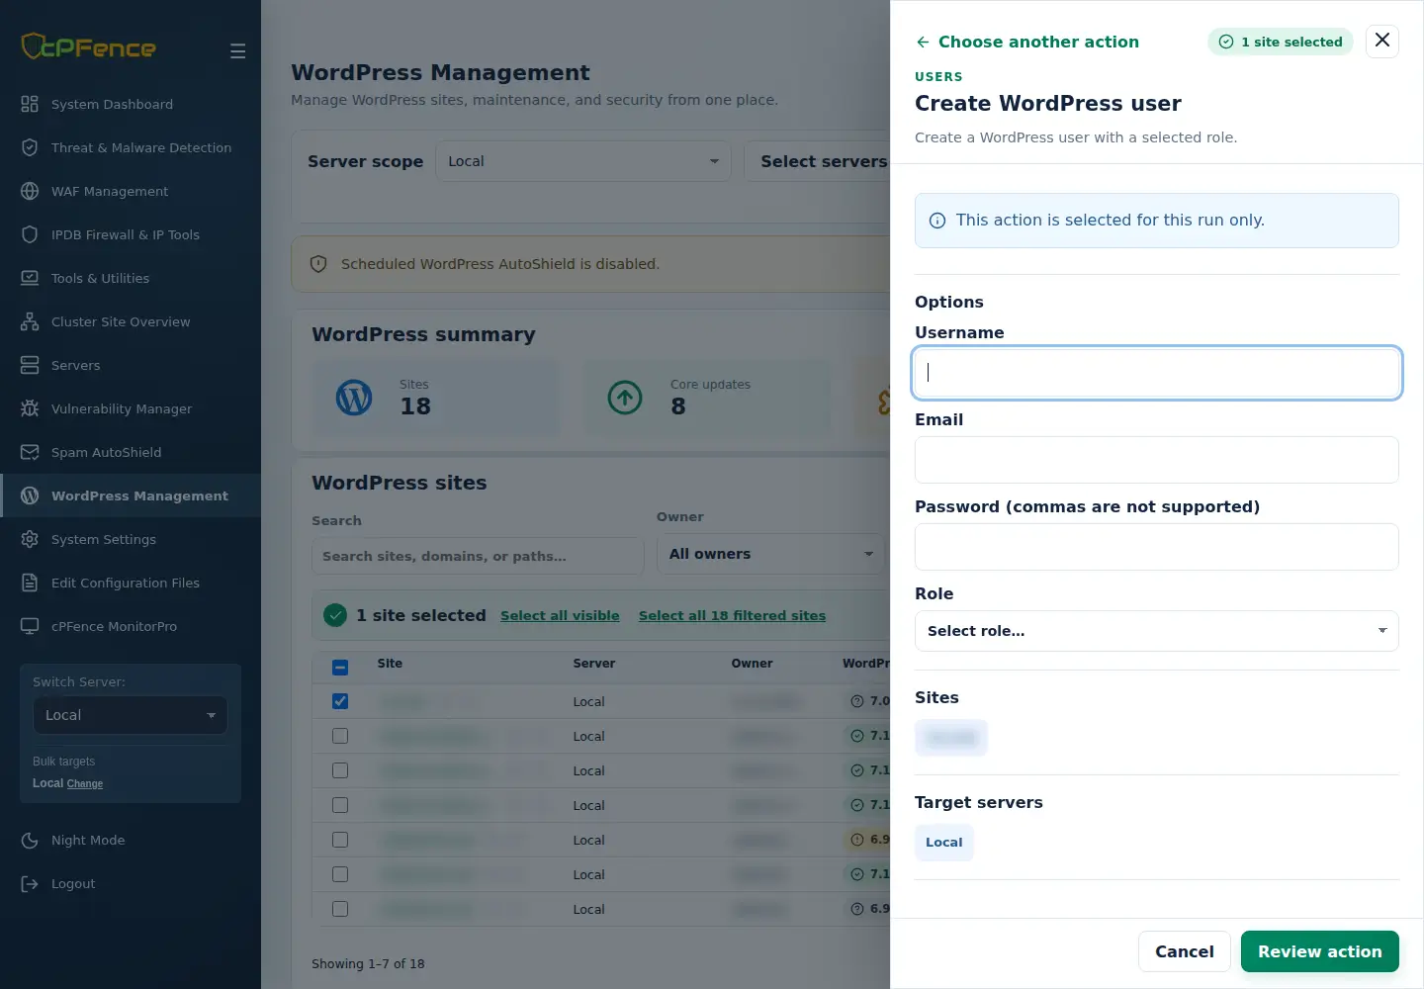Click the IPDB Firewall & IP Tools icon
This screenshot has height=989, width=1424.
30,234
